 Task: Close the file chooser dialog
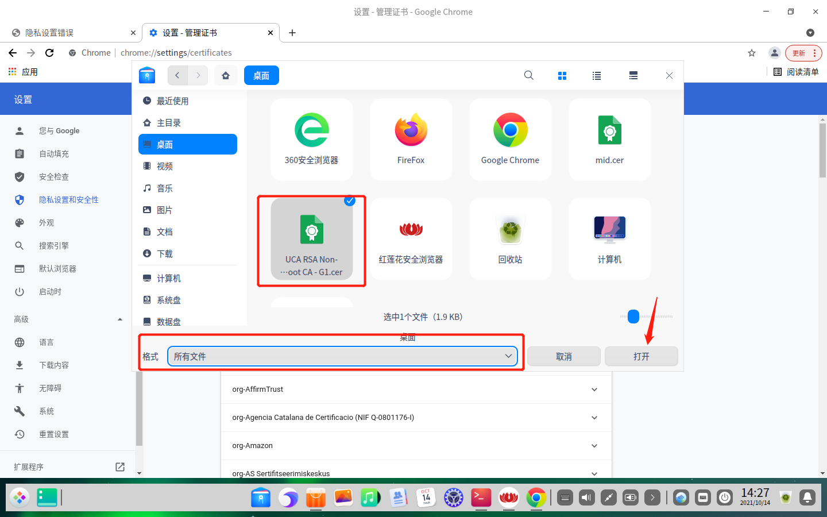(669, 75)
